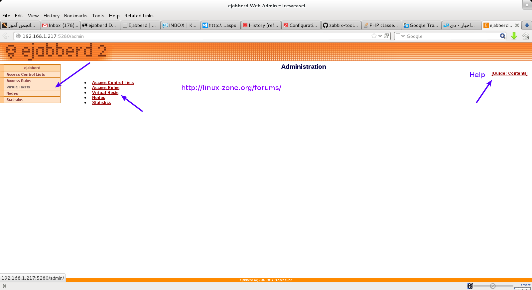Screen dimensions: 532x290
Task: Click the back navigation arrow
Action: point(6,36)
